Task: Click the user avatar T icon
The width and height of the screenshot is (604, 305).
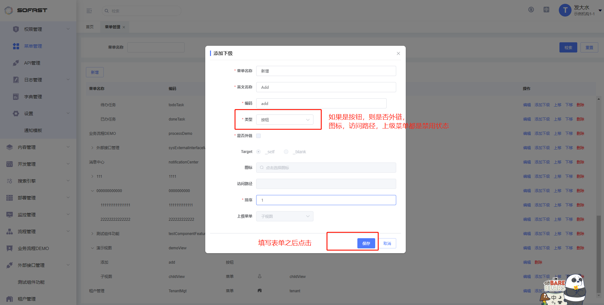Action: 565,10
